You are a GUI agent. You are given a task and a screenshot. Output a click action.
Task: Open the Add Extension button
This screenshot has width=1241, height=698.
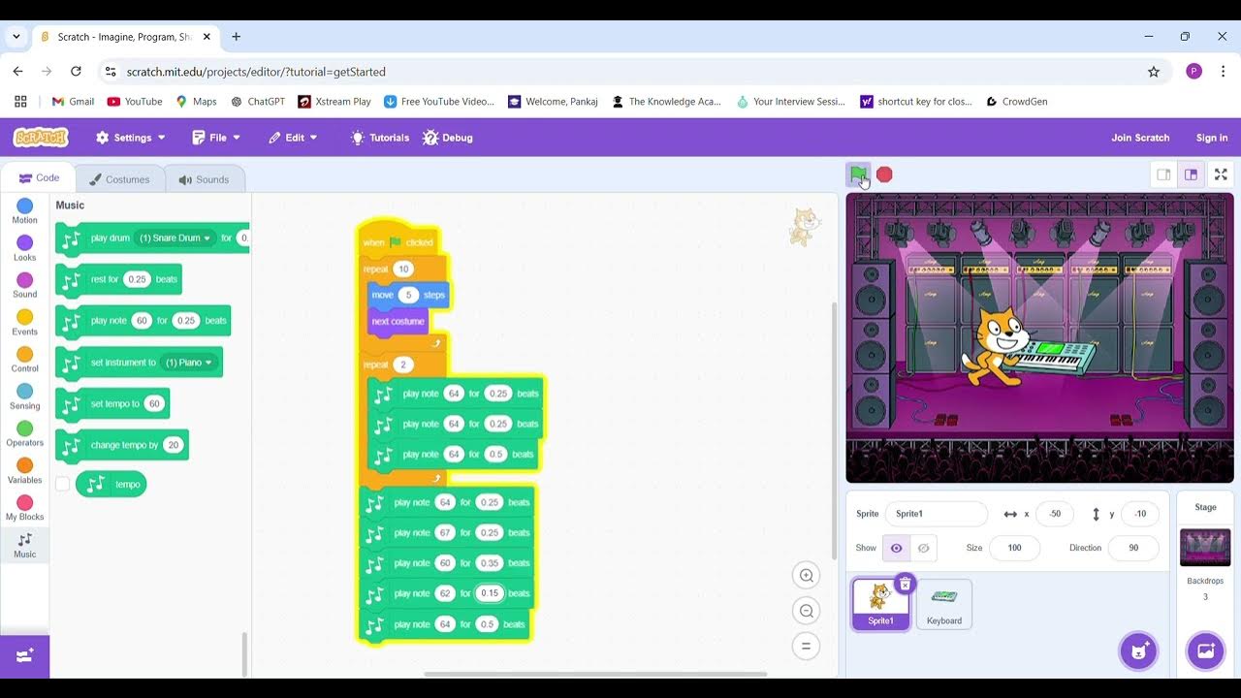pyautogui.click(x=24, y=655)
